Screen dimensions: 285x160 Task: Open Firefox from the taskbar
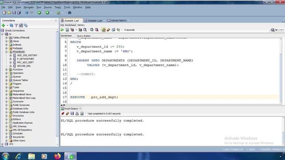coord(57,156)
